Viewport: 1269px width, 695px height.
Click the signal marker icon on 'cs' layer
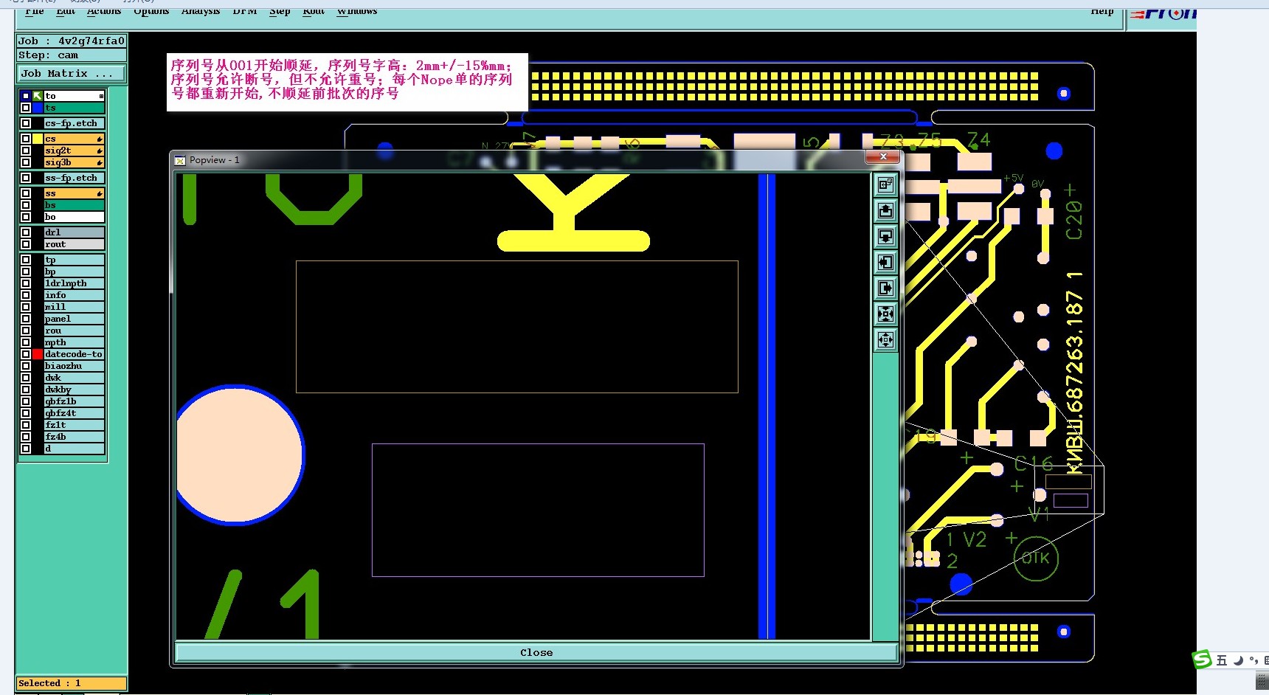tap(100, 139)
